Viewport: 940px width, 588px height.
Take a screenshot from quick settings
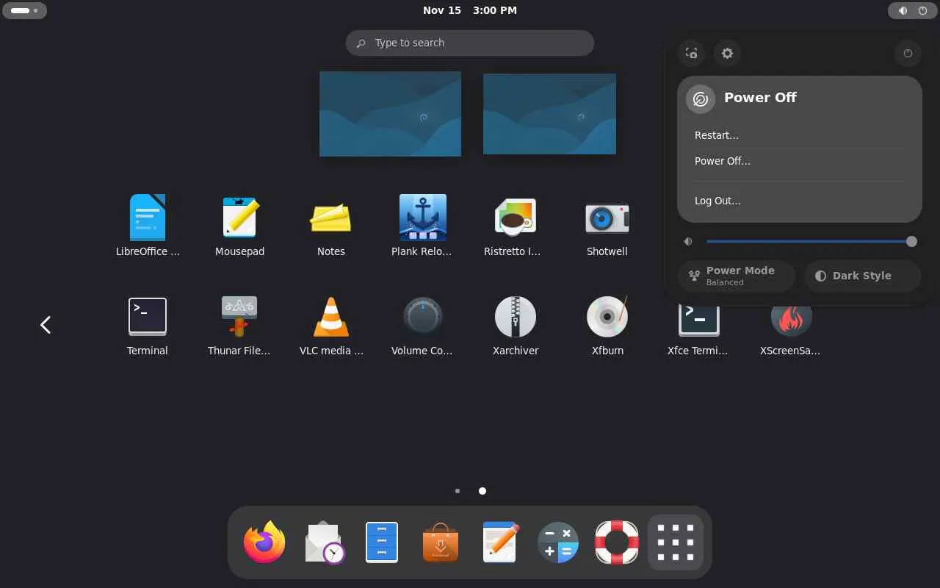pyautogui.click(x=691, y=53)
